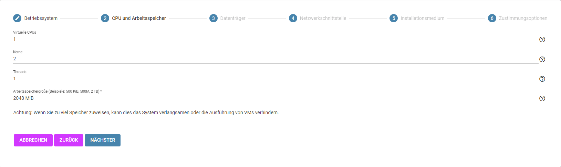Click the help icon for Virtuelle CPUs
561x167 pixels.
pos(542,39)
